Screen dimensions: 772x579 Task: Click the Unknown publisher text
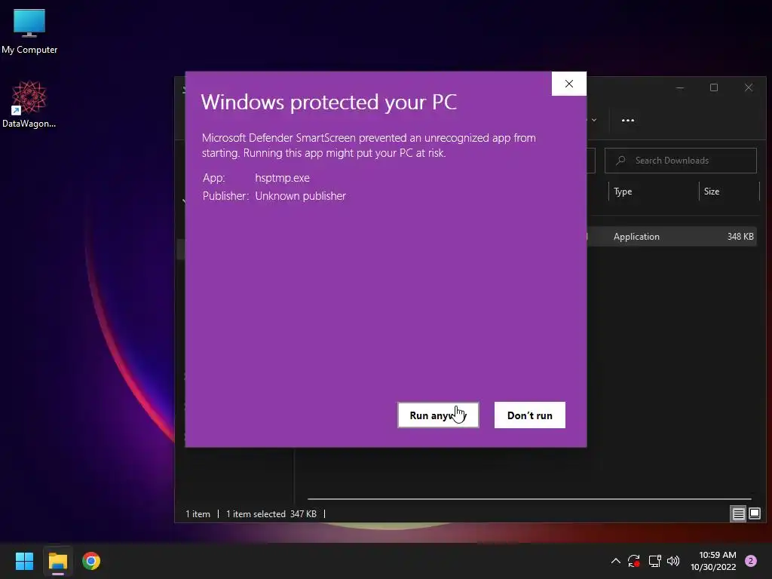[300, 196]
